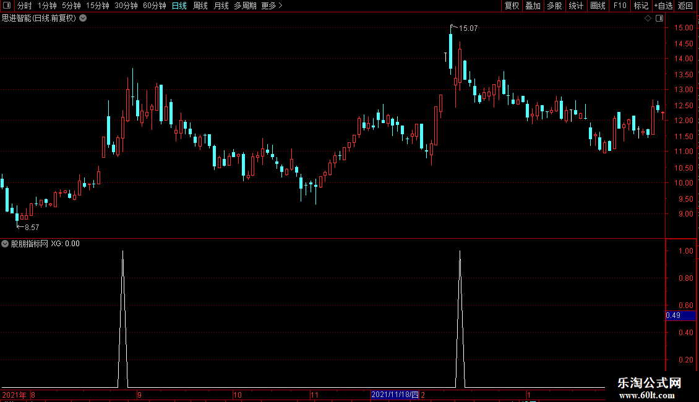
Task: Select the 1分钟 period tab
Action: pyautogui.click(x=47, y=6)
